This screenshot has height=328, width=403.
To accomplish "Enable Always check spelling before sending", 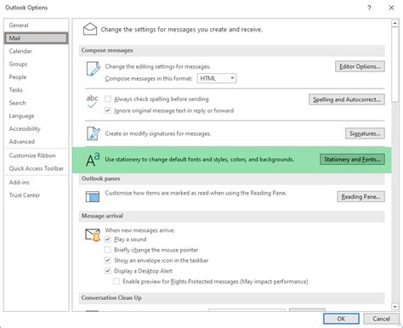I will tap(108, 99).
